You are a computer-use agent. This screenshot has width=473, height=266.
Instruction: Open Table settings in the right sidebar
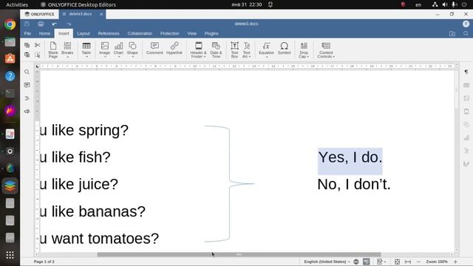click(466, 85)
